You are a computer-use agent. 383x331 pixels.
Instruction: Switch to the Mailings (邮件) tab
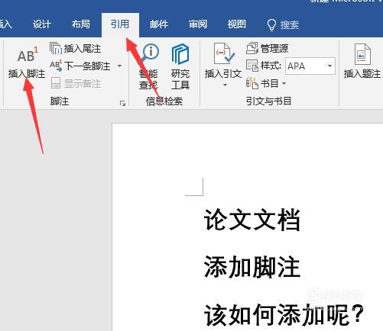click(x=159, y=24)
